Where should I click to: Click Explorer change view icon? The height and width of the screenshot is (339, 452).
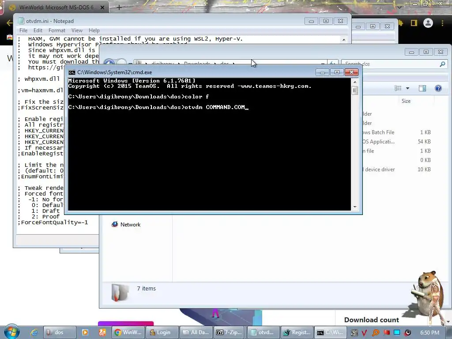pyautogui.click(x=398, y=88)
